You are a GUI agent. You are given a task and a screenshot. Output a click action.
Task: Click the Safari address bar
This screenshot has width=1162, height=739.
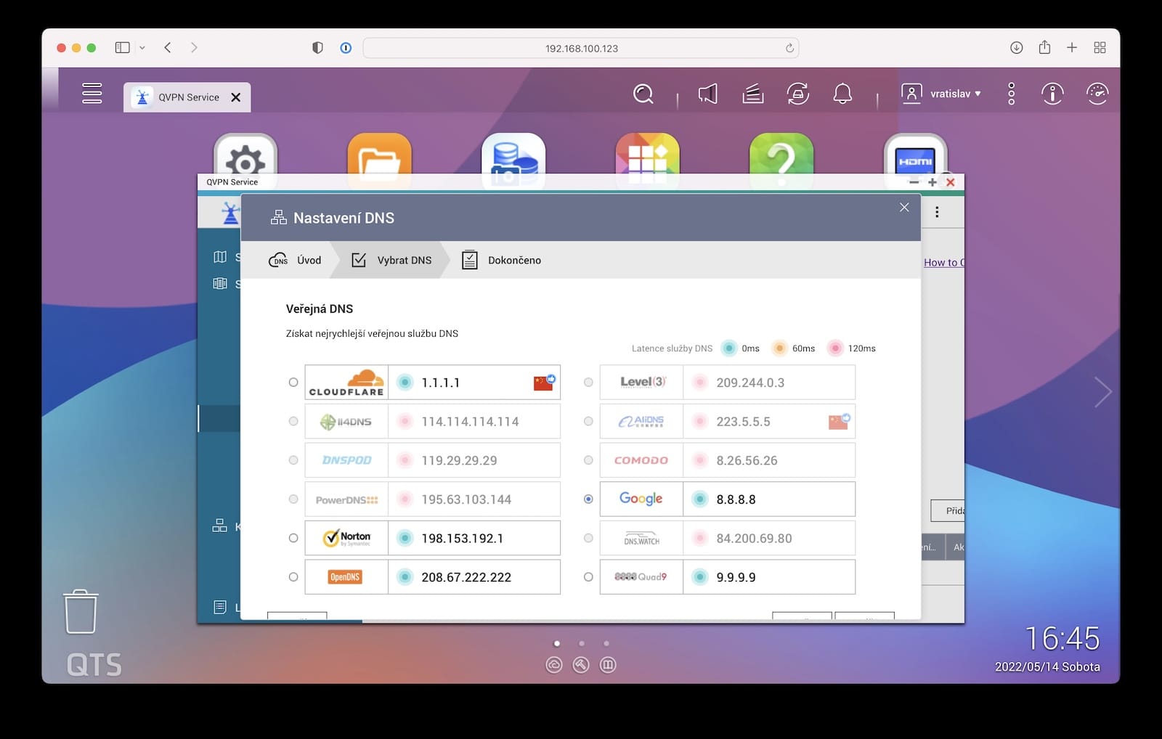coord(581,48)
